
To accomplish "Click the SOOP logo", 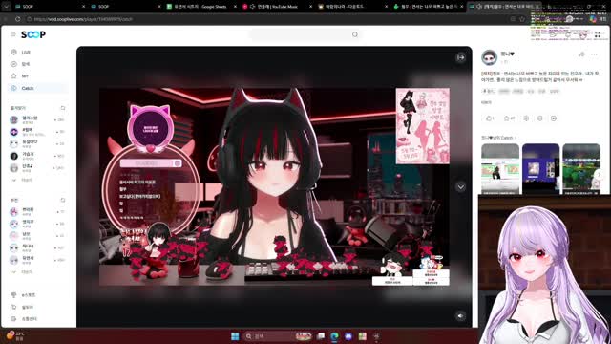I will coord(33,34).
